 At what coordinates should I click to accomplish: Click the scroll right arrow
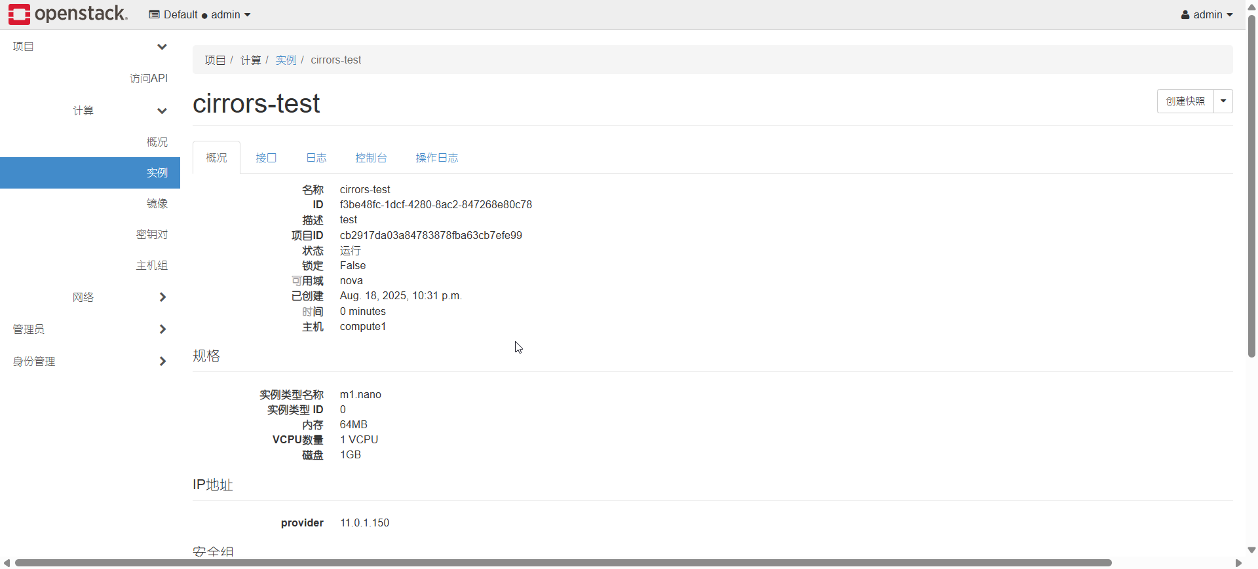click(x=1238, y=563)
